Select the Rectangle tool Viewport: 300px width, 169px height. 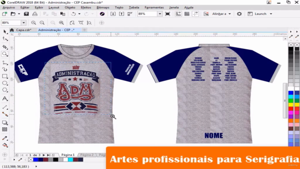(x=5, y=76)
